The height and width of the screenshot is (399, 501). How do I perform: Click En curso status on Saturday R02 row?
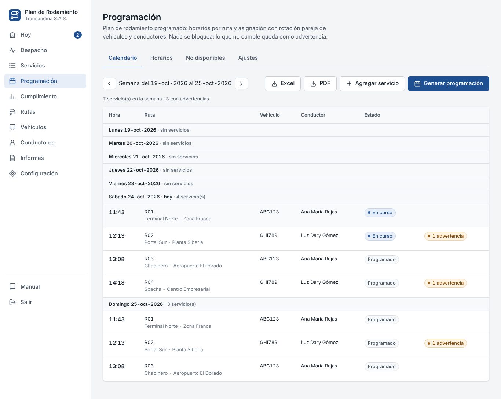(380, 236)
